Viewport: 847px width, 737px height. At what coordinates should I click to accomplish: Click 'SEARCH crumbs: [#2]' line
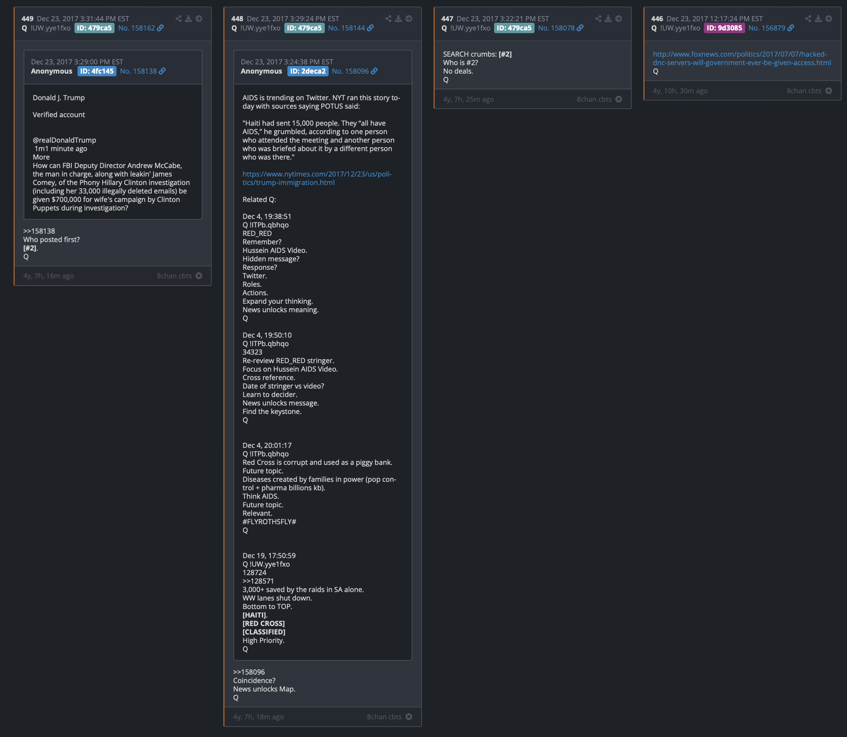click(x=477, y=54)
